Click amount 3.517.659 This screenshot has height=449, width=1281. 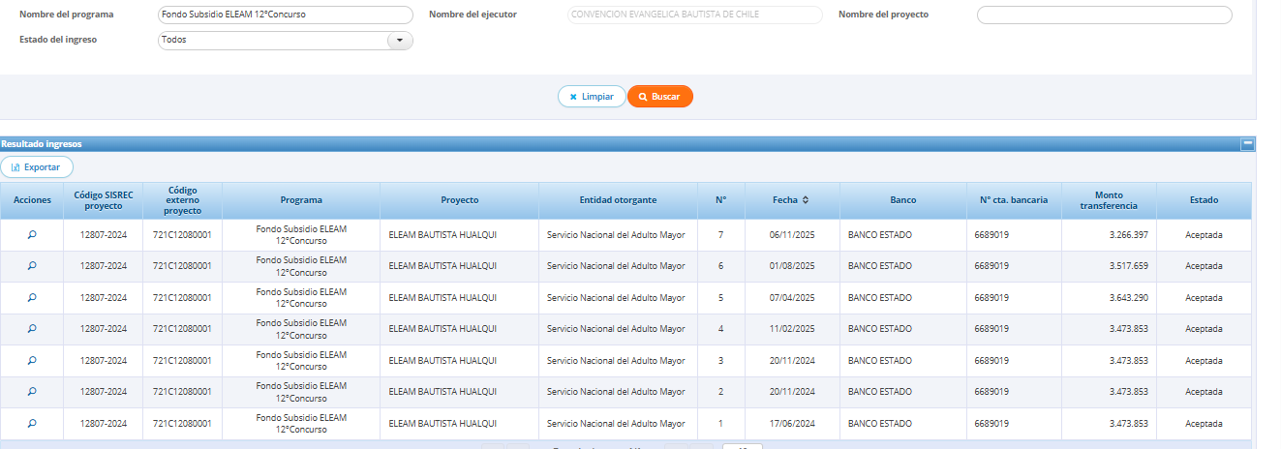1129,266
